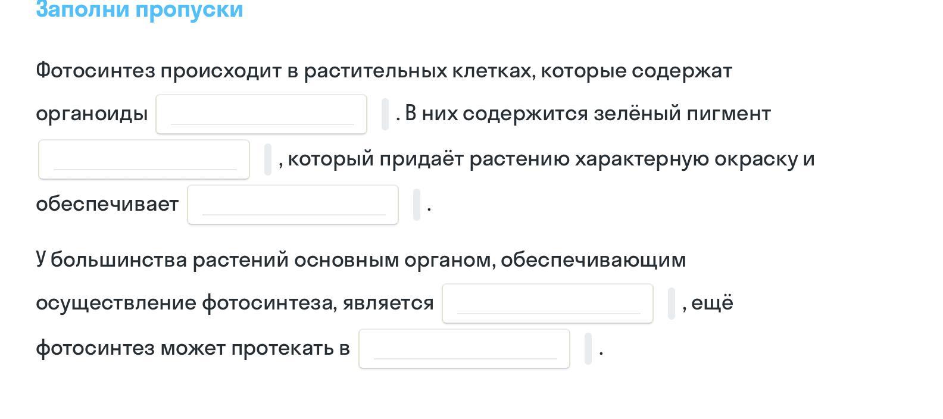Viewport: 943px width, 419px height.
Task: Click the gray marker before «В них содержится»
Action: pos(385,114)
